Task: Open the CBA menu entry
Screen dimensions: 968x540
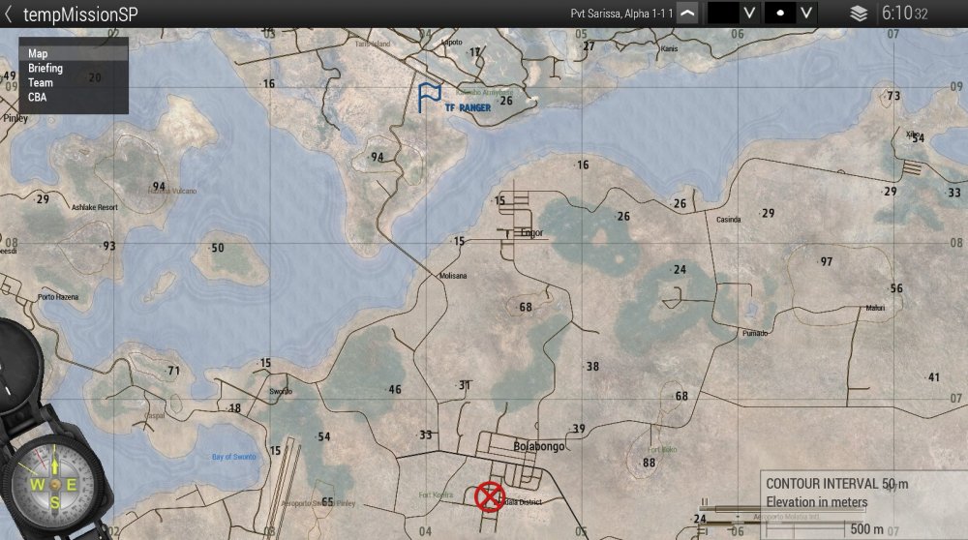Action: pos(38,97)
